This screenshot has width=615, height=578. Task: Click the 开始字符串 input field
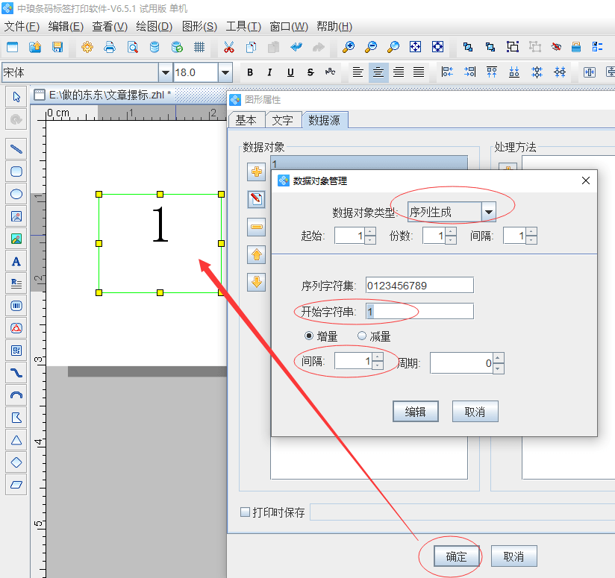[419, 311]
